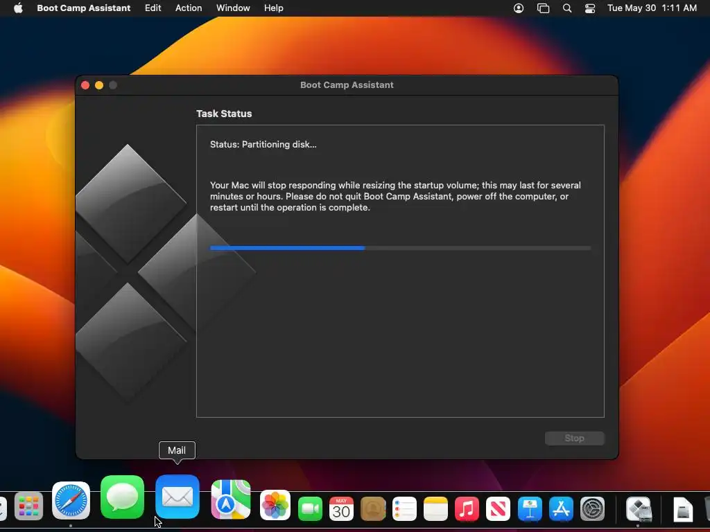Screen dimensions: 710x532
Task: Open News from the Dock
Action: click(x=498, y=508)
